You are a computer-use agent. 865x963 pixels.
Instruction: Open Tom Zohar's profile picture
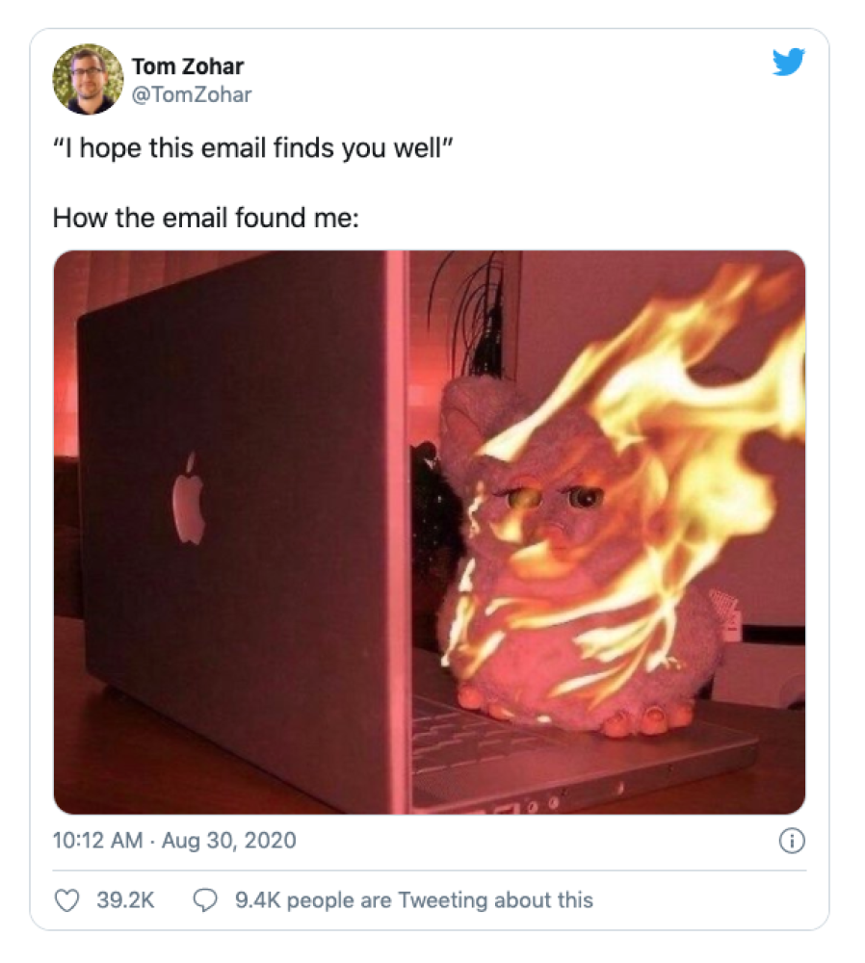(x=88, y=79)
